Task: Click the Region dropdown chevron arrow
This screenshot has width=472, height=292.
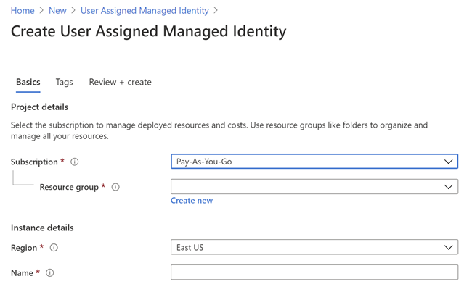Action: click(x=449, y=248)
